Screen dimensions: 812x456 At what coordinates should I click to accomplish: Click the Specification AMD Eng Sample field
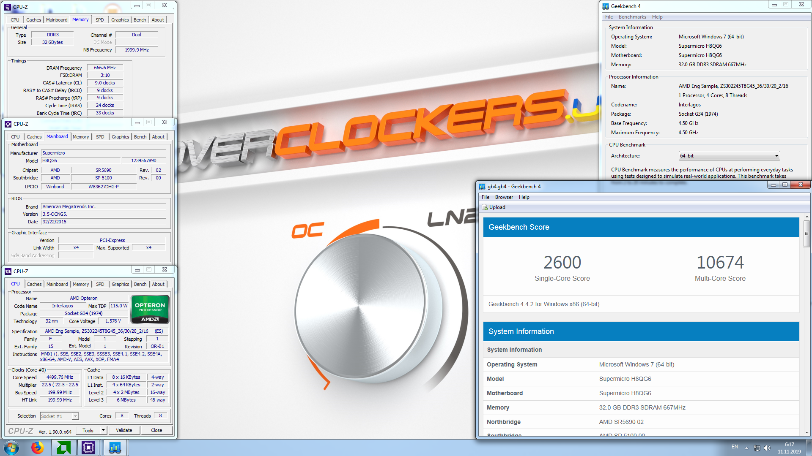click(x=104, y=331)
